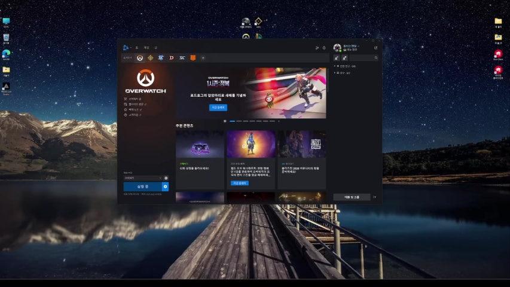Open the Diablo game icon tab
This screenshot has width=510, height=287.
tap(172, 58)
